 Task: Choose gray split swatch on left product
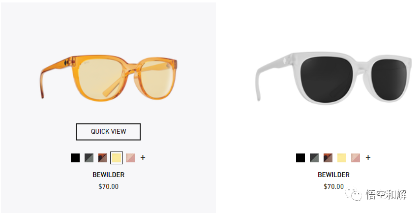[x=89, y=158]
